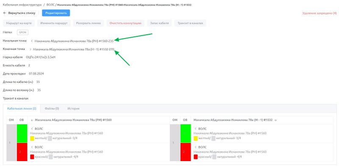Switch to История tab

click(73, 109)
